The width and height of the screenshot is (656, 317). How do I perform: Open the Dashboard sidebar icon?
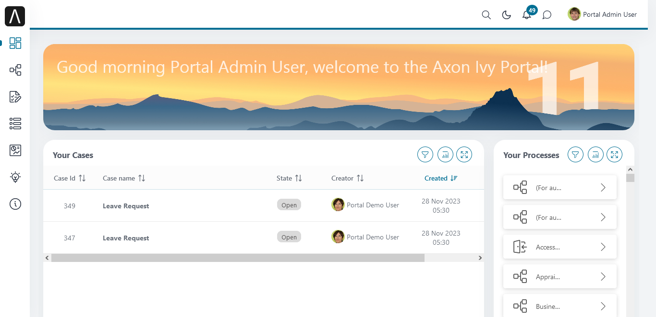(x=15, y=43)
